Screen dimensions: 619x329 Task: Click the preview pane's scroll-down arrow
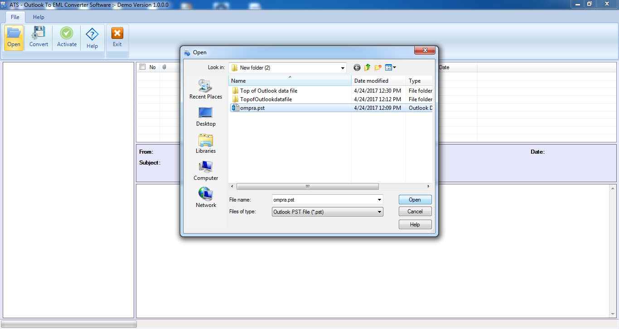coord(613,314)
